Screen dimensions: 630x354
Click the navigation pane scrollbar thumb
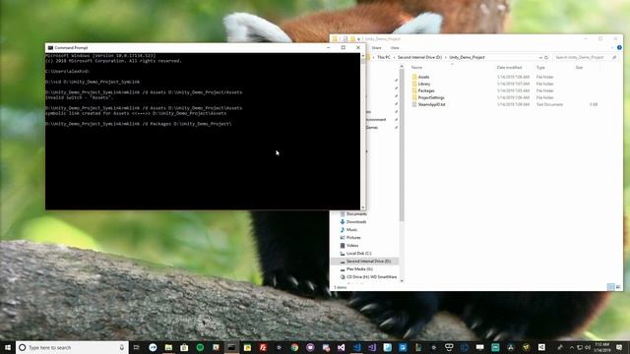coord(402,145)
